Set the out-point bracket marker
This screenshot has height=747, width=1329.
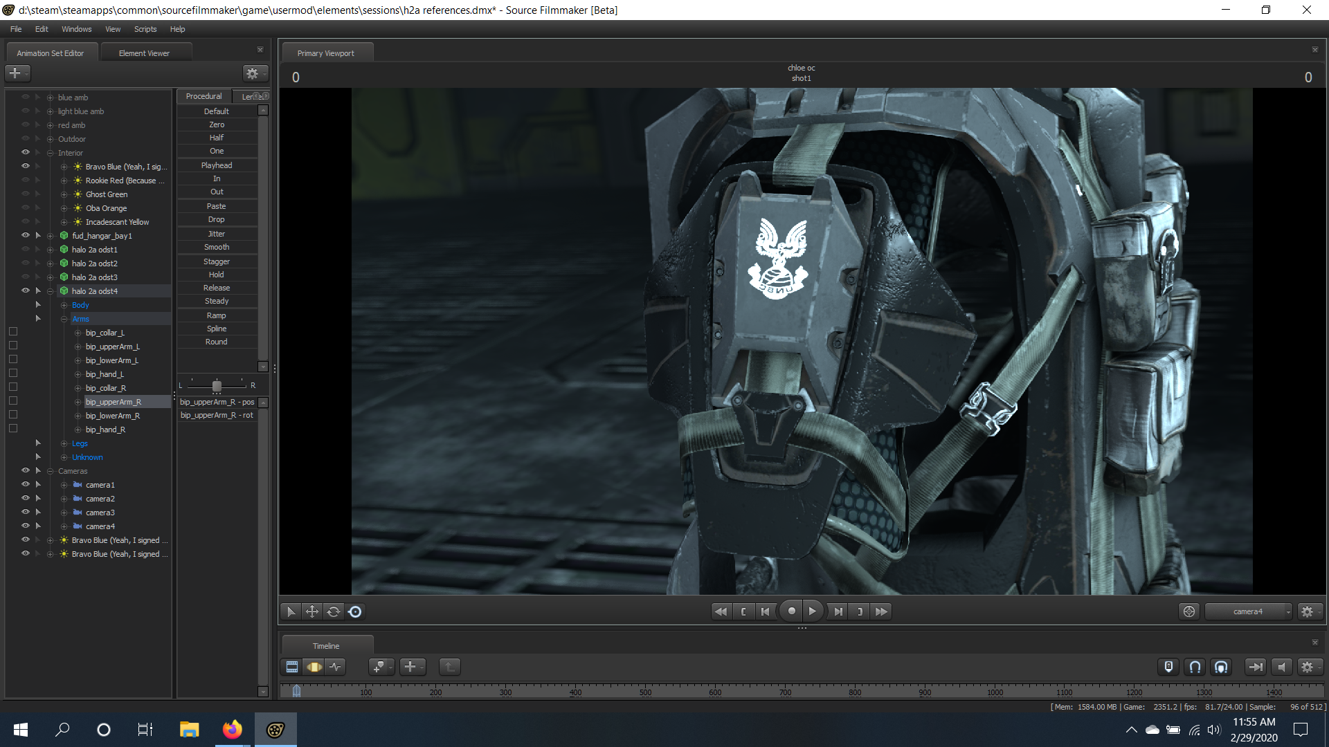[860, 611]
